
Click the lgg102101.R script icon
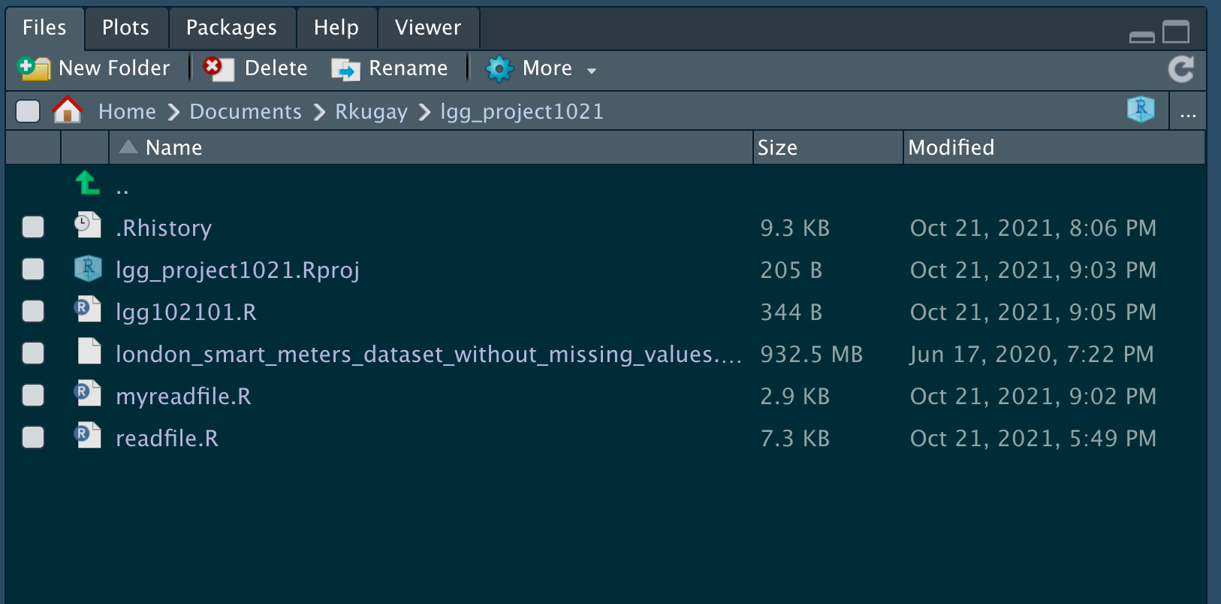pos(88,309)
